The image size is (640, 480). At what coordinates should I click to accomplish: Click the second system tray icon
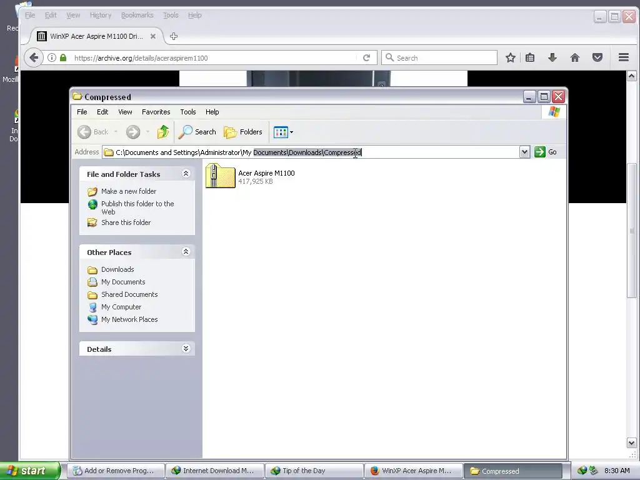(594, 471)
